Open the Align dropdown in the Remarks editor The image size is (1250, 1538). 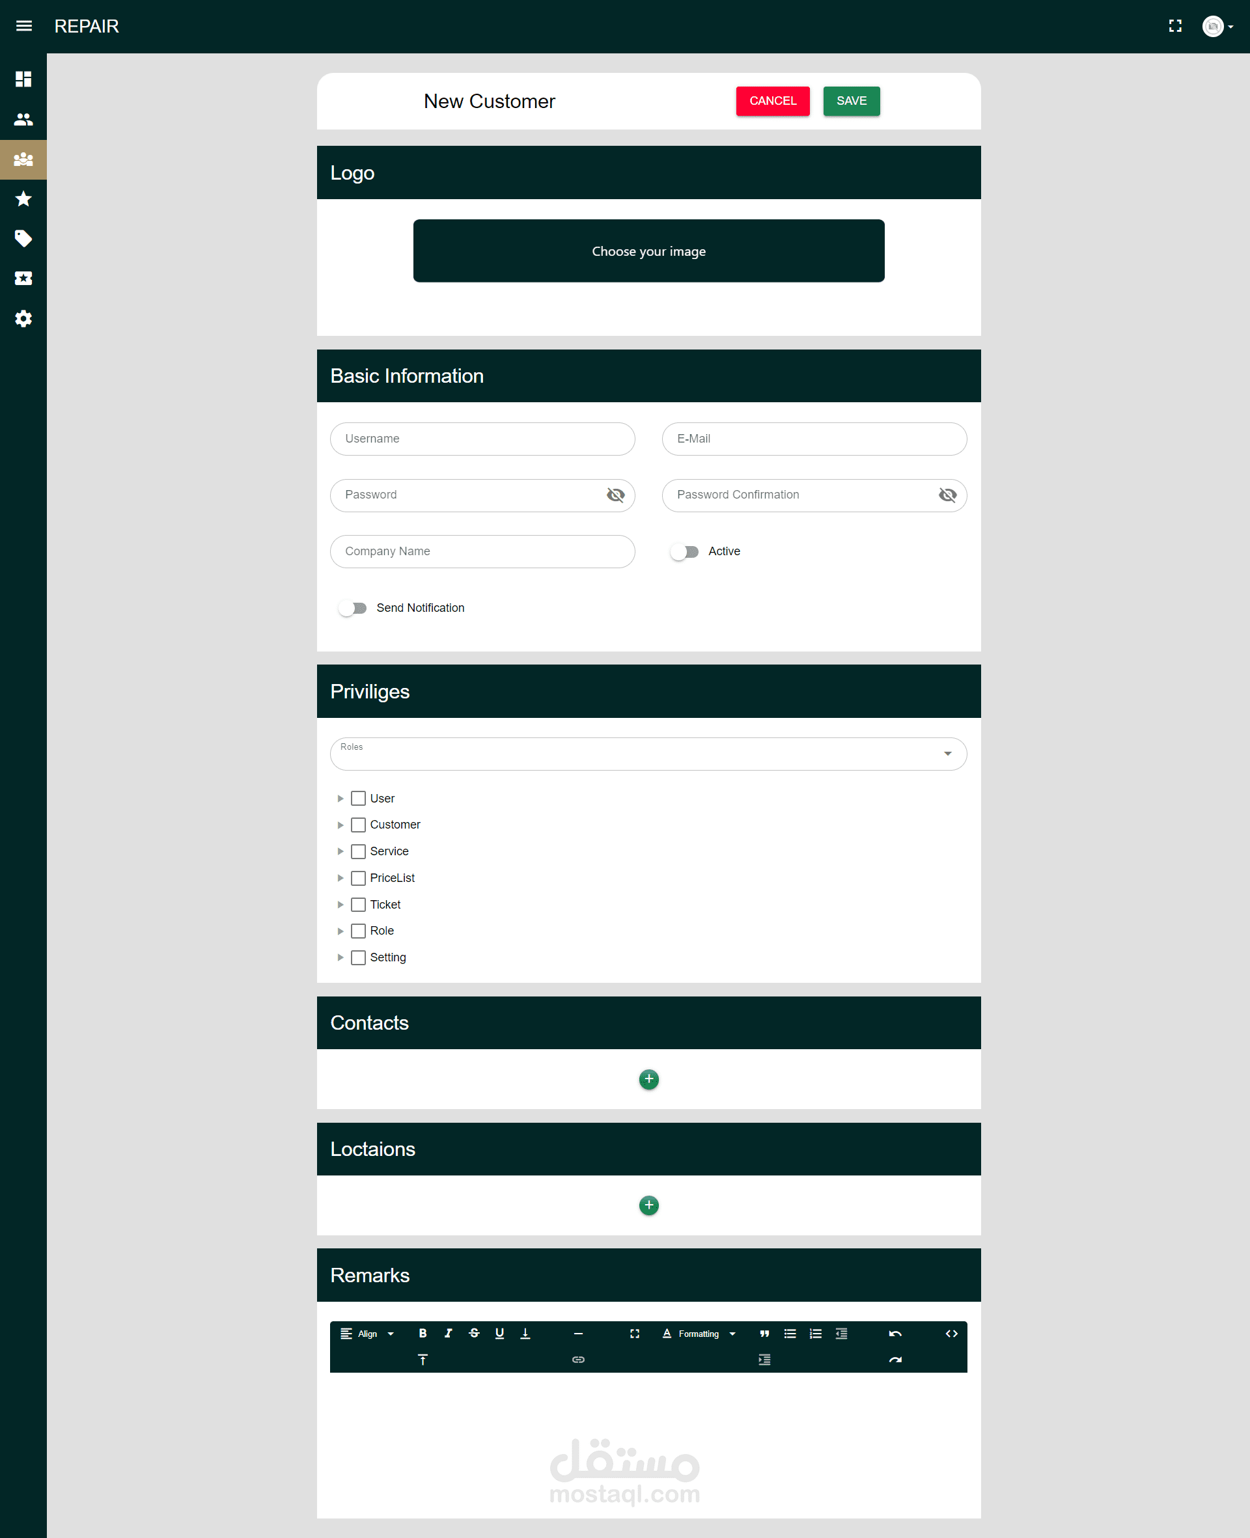[367, 1334]
